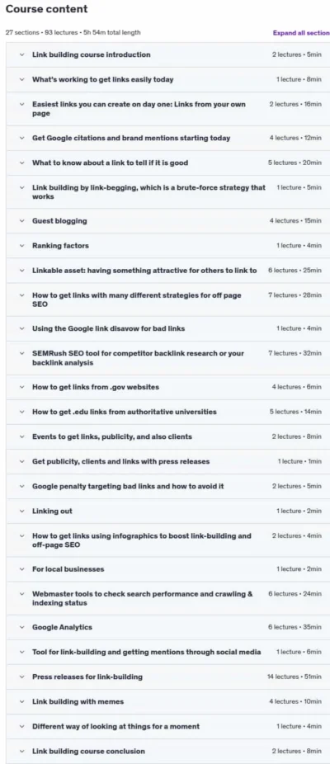
Task: Open Press releases for link-building section
Action: 167,677
